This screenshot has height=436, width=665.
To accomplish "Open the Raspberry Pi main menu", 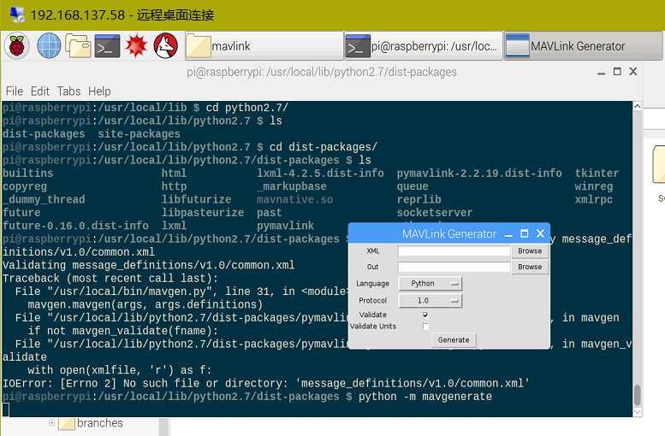I will (x=17, y=46).
